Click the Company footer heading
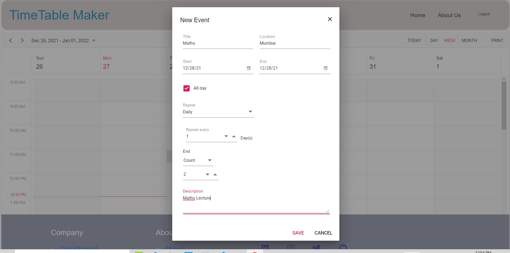 [x=67, y=233]
